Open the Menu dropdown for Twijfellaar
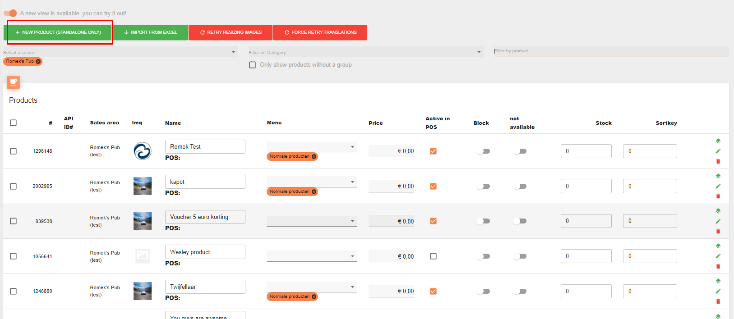Image resolution: width=734 pixels, height=319 pixels. pyautogui.click(x=311, y=287)
